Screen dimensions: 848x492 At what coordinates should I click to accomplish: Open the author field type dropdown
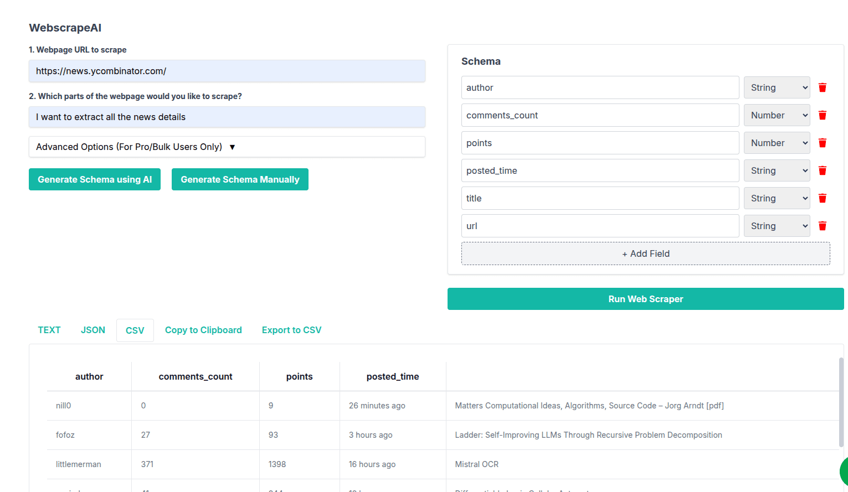777,87
